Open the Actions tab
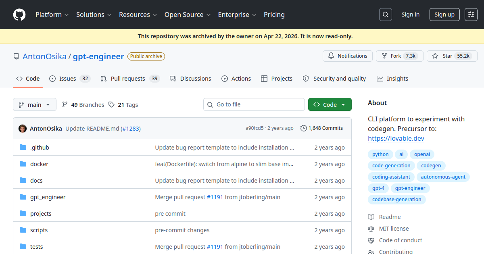 [236, 79]
